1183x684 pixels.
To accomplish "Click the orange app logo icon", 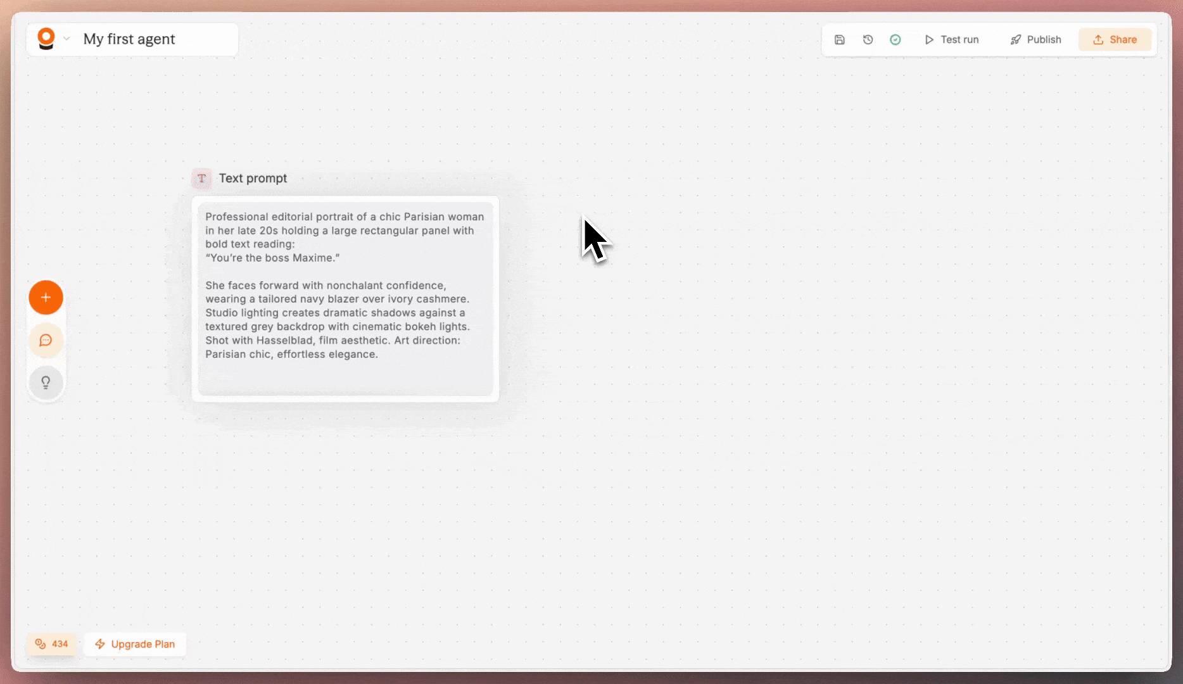I will point(46,39).
